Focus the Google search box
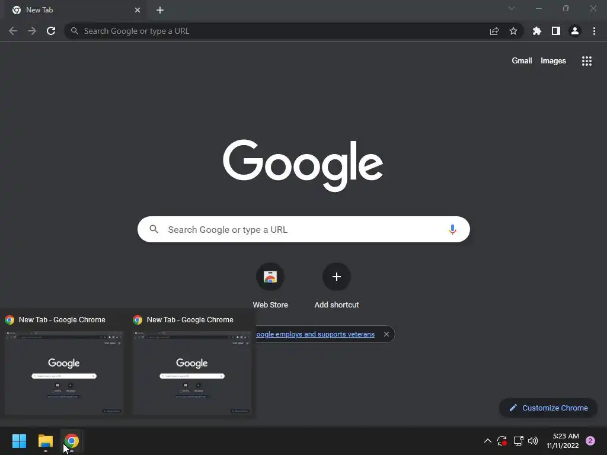The width and height of the screenshot is (607, 455). 304,229
